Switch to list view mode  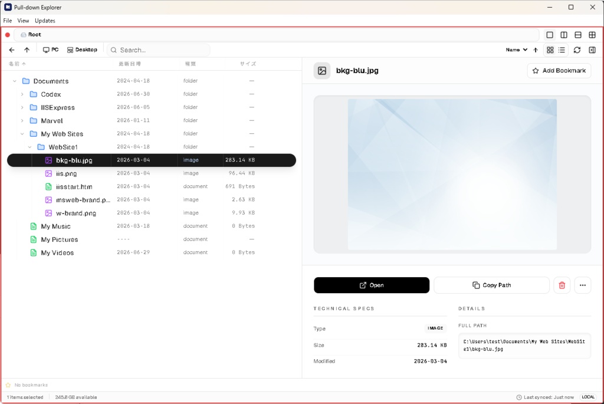point(562,50)
